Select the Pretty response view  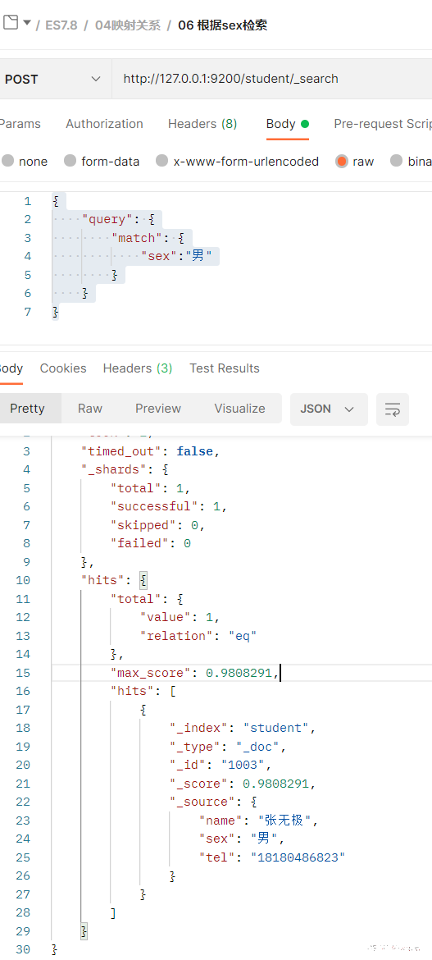pyautogui.click(x=28, y=409)
